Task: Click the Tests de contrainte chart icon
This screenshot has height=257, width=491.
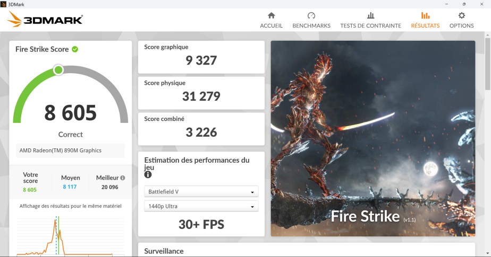Action: click(x=370, y=15)
